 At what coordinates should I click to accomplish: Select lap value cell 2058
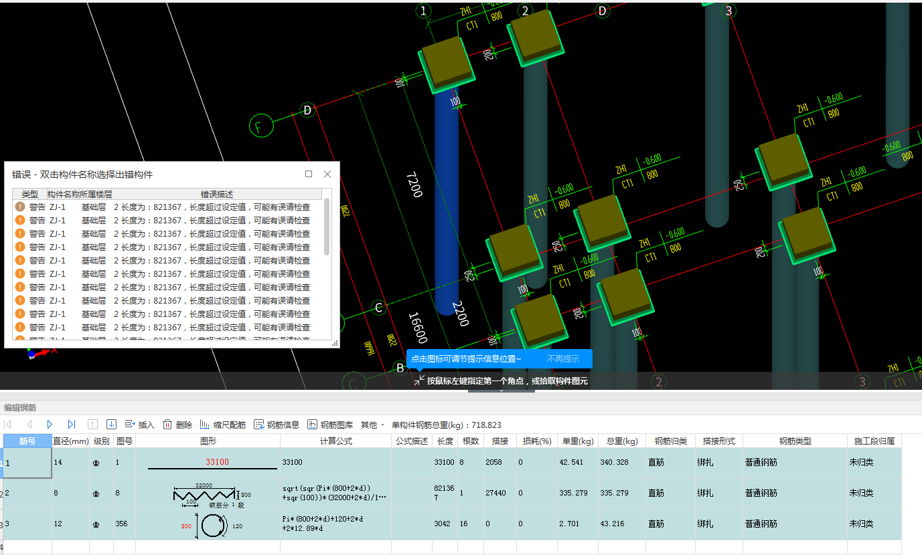(502, 463)
